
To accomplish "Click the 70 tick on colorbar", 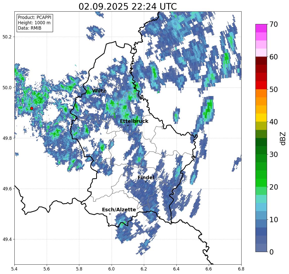I will tap(273, 24).
